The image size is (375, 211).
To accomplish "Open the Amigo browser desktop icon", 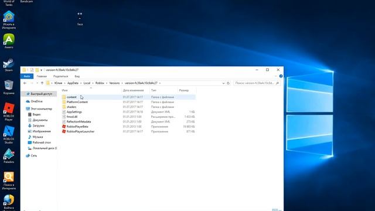I will 9,42.
